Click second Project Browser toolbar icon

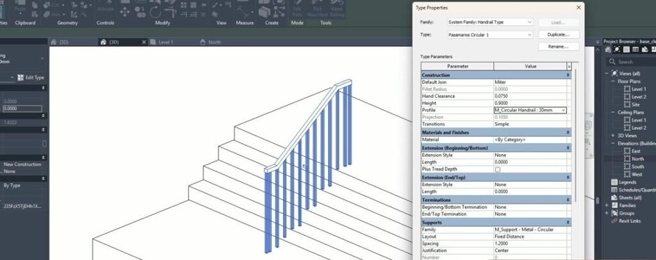(x=617, y=49)
